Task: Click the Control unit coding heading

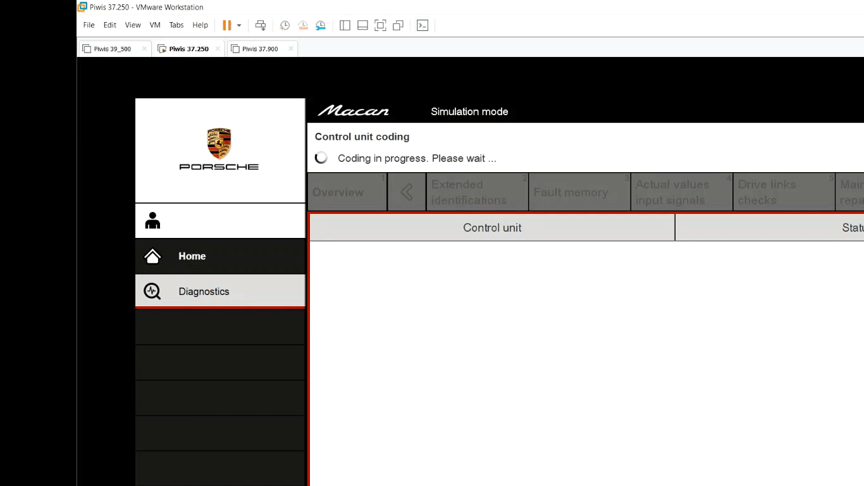Action: [x=362, y=137]
